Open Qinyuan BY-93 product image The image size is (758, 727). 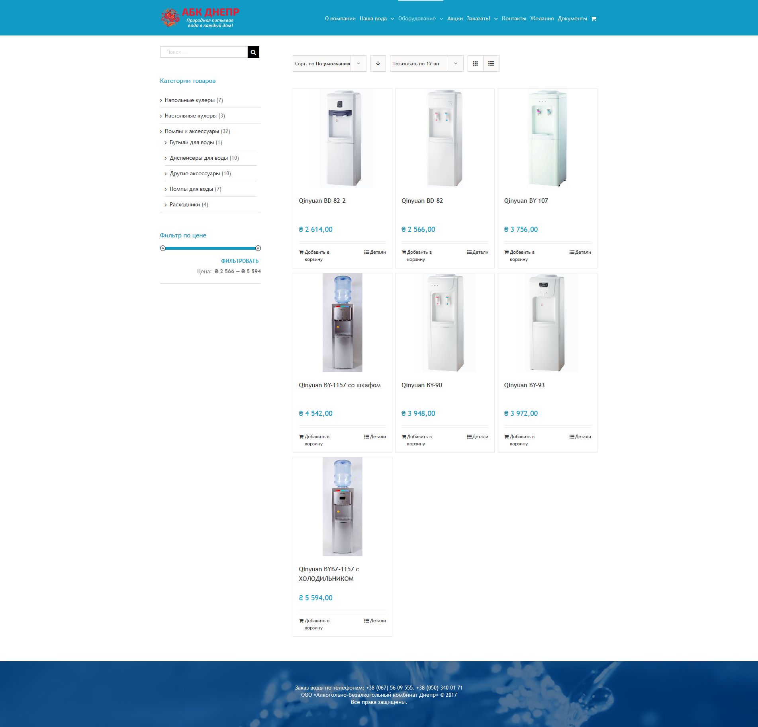coord(548,323)
